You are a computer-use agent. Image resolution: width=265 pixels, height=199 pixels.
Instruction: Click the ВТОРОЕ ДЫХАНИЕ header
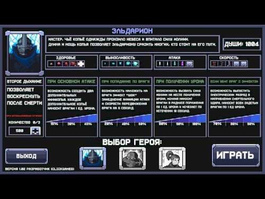[x=24, y=82]
